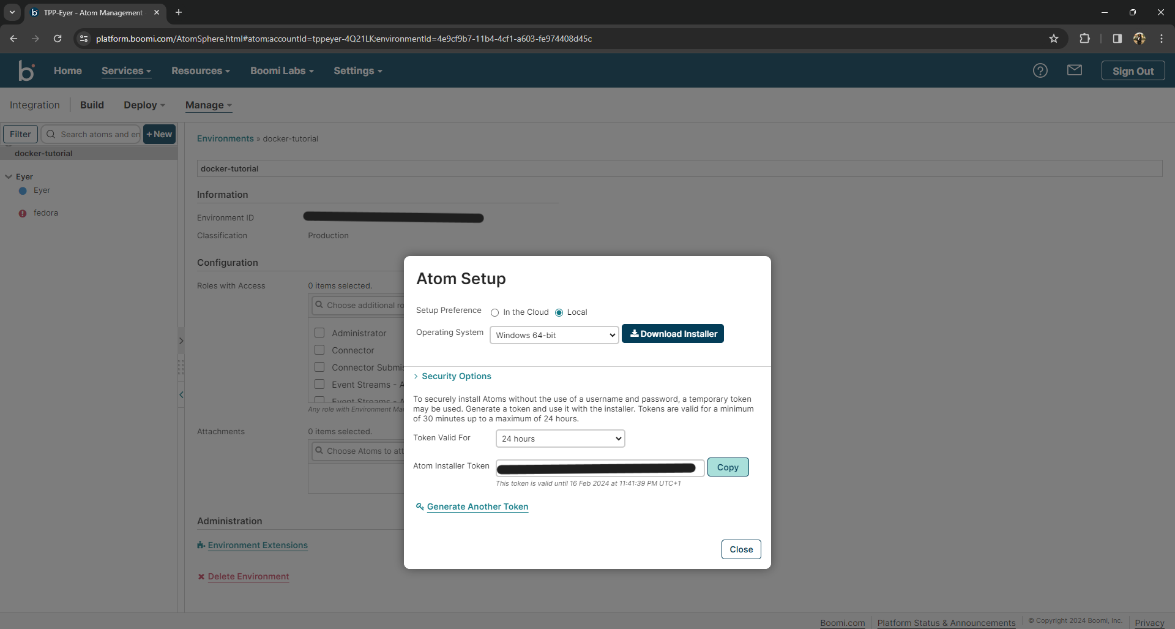The image size is (1175, 629).
Task: Click the bookmark star in the address bar
Action: [1054, 39]
